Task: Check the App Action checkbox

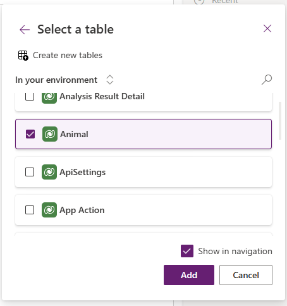Action: pos(30,210)
